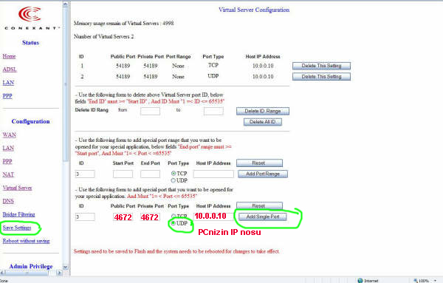
Task: Click the Add Single Port button
Action: point(263,216)
